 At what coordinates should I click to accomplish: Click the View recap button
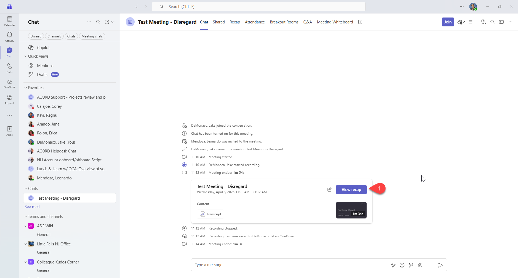(351, 190)
